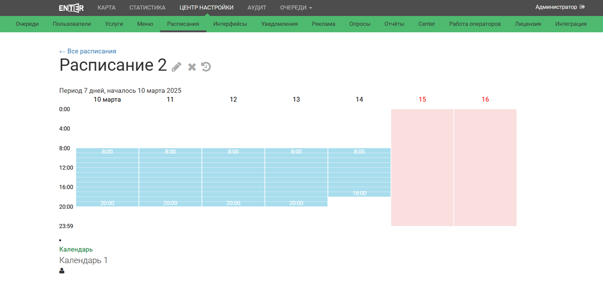Image resolution: width=603 pixels, height=293 pixels.
Task: Open schedule history clock icon
Action: pos(206,67)
